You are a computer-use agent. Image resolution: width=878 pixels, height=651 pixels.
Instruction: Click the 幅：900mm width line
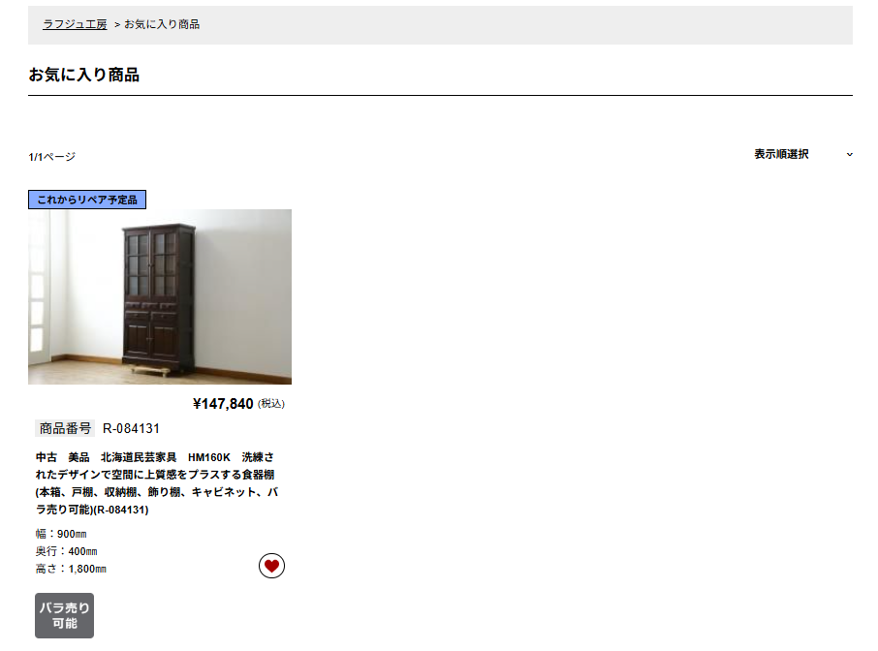[x=61, y=534]
